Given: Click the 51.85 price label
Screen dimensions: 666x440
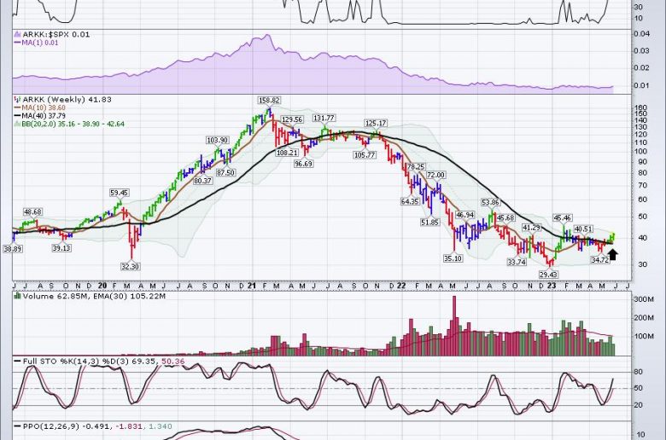Looking at the screenshot, I should coord(429,222).
